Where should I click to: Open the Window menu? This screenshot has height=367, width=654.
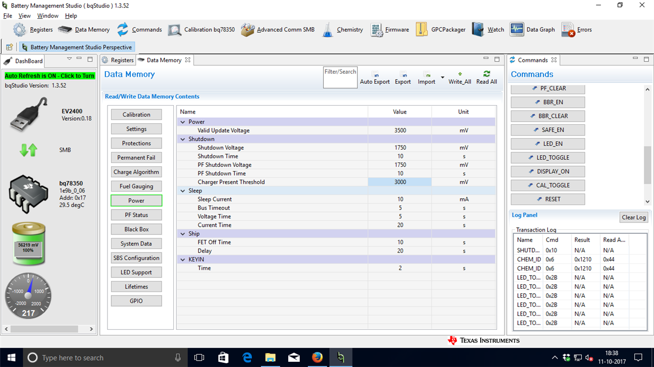click(48, 16)
